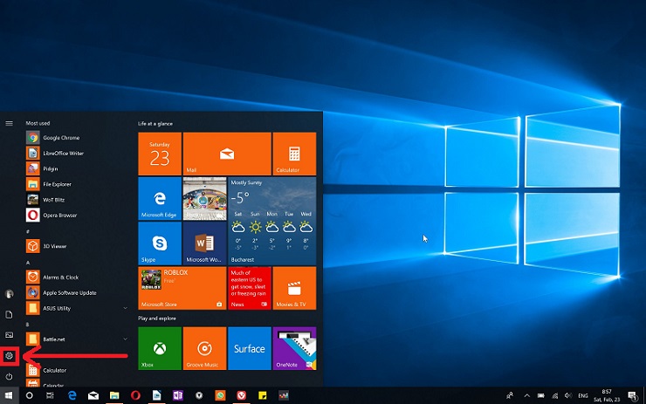This screenshot has height=404, width=646.
Task: Open the Documents icon in Start sidebar
Action: coord(9,315)
